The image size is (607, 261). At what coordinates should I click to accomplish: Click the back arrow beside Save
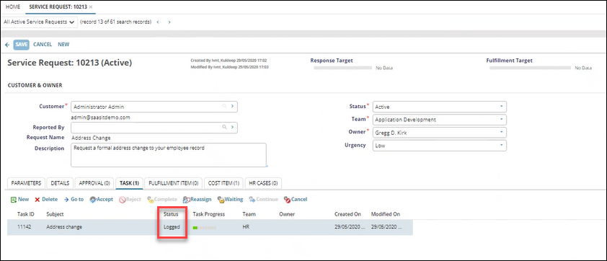click(x=7, y=45)
